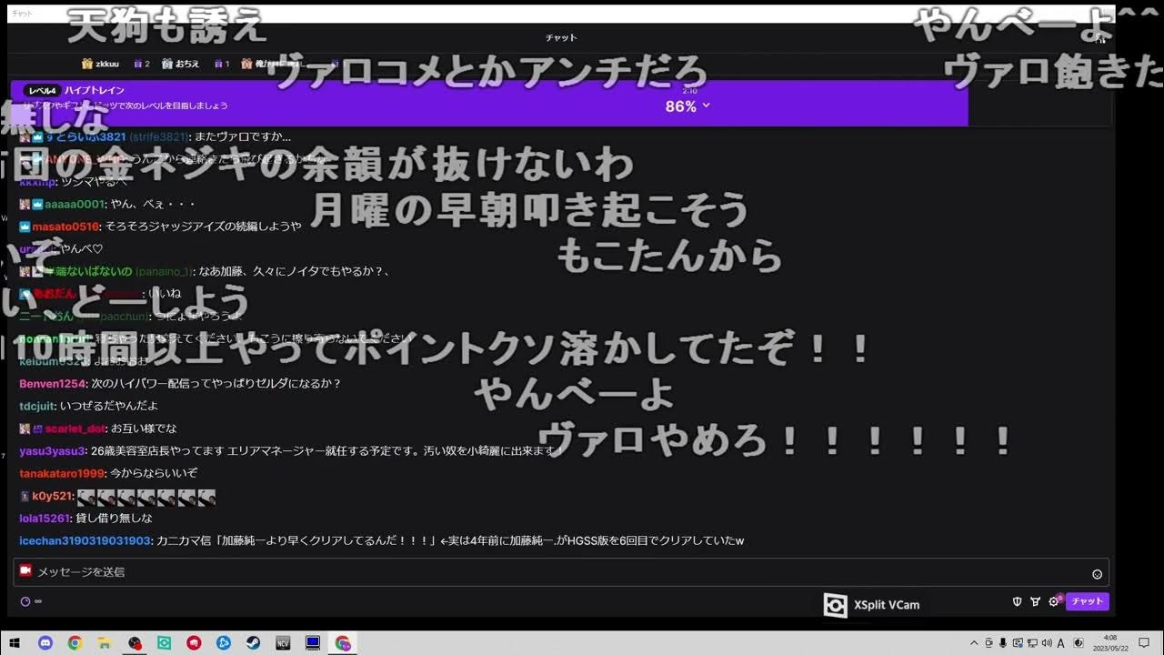Open the teal square app on taskbar
Image resolution: width=1164 pixels, height=655 pixels.
(x=164, y=643)
